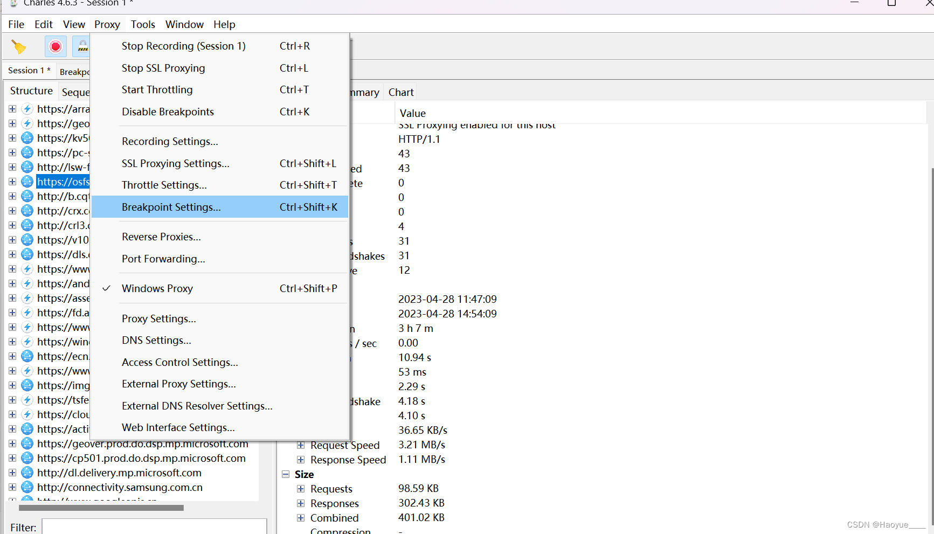
Task: Click globe icon beside http://connectivity.samsung.com.cn
Action: click(x=27, y=487)
